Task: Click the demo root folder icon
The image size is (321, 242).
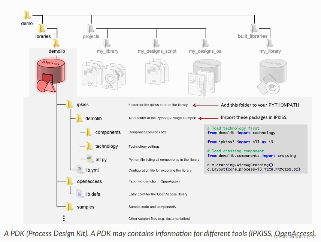Action: 27,15
